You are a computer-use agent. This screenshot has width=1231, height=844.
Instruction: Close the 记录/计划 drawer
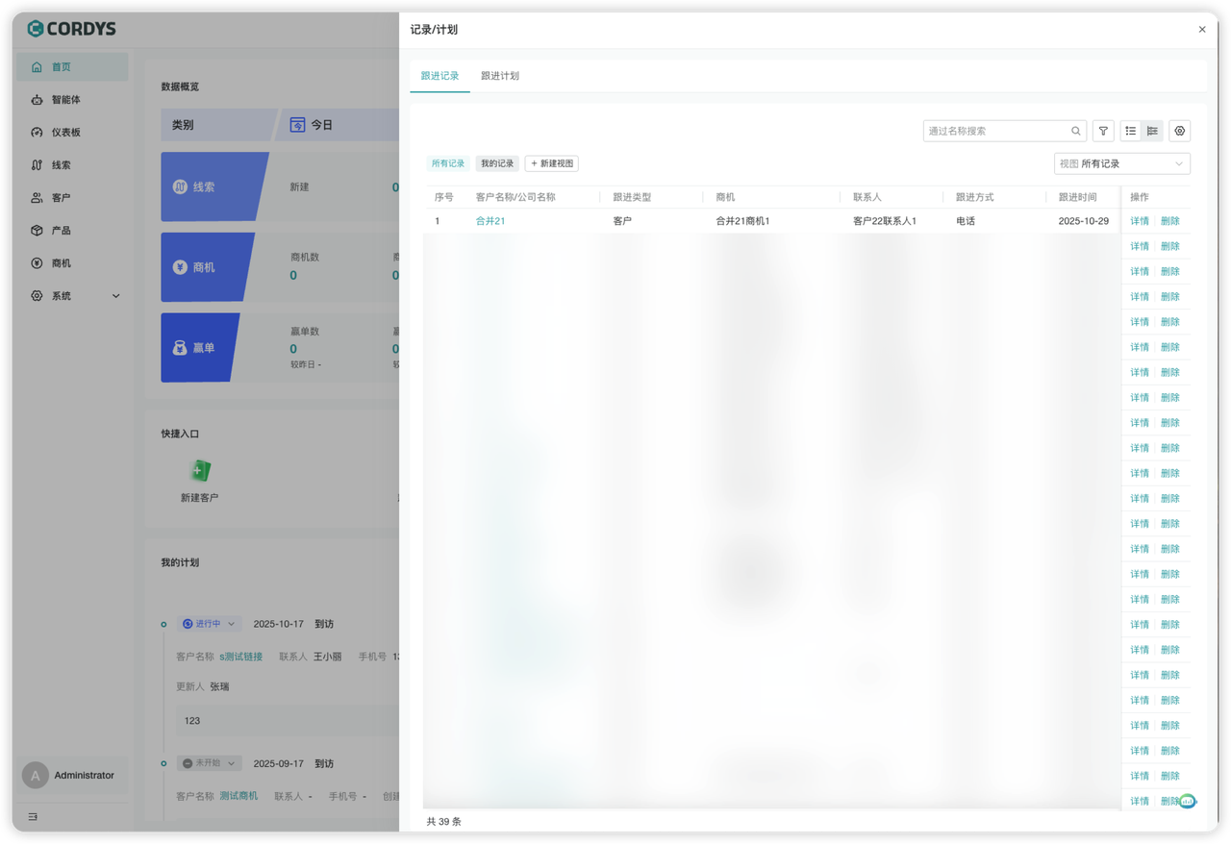click(x=1202, y=30)
